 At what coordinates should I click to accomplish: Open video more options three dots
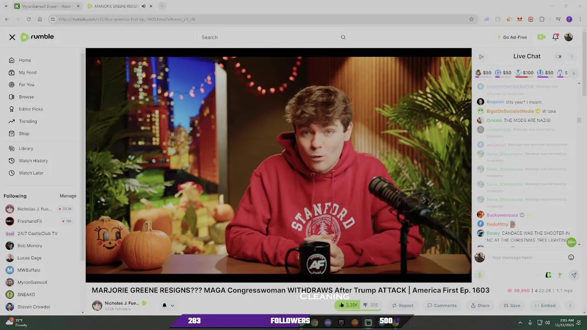(x=570, y=306)
